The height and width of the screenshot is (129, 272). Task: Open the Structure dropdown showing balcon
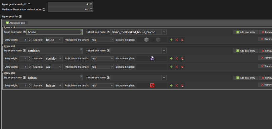[54, 85]
